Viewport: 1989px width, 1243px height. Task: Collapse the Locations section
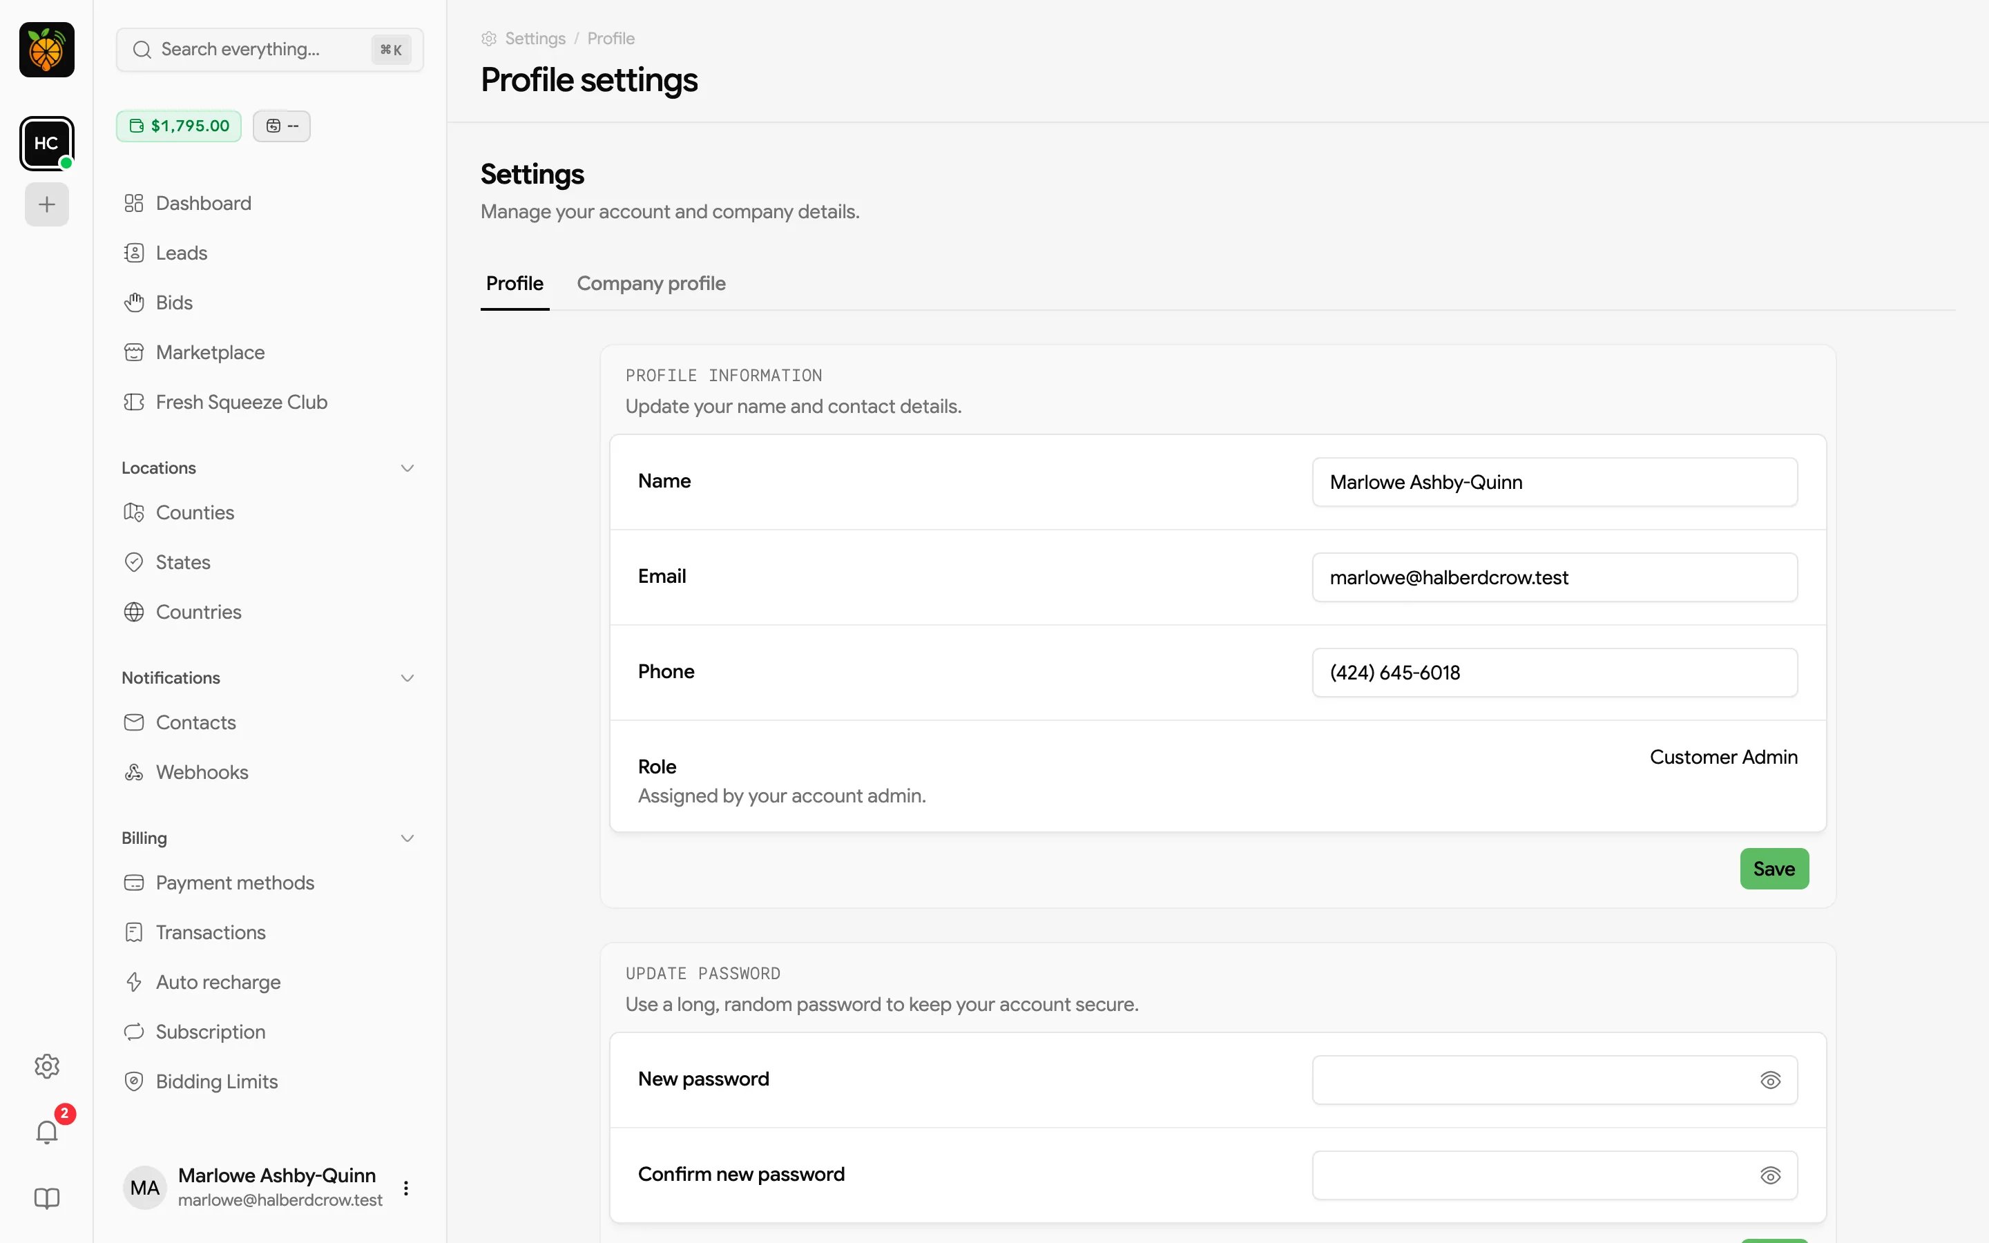407,468
